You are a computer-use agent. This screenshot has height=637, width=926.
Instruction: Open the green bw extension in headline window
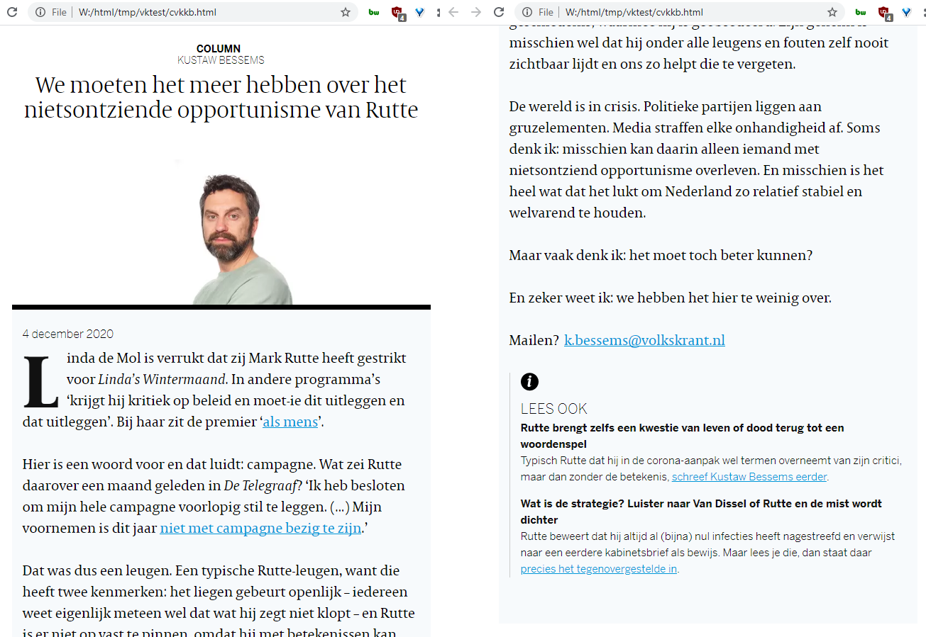375,12
